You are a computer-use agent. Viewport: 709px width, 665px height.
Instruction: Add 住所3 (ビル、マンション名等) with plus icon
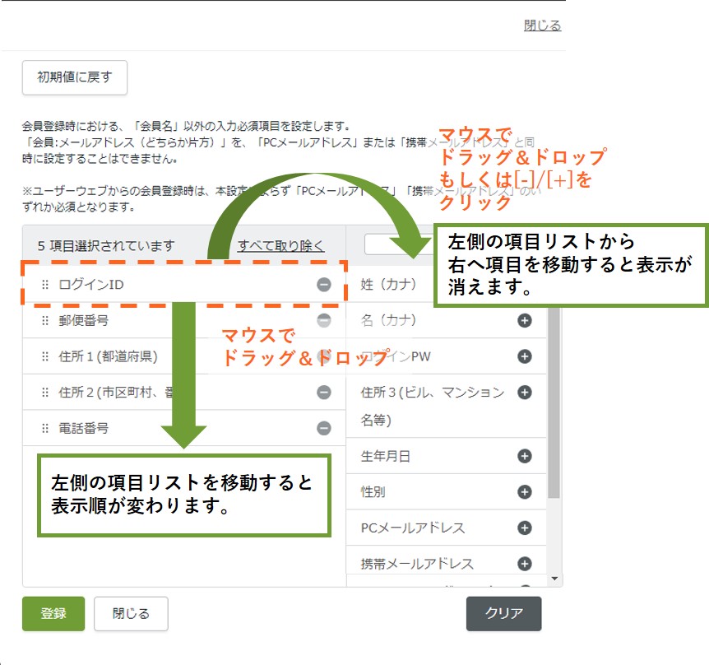click(525, 393)
